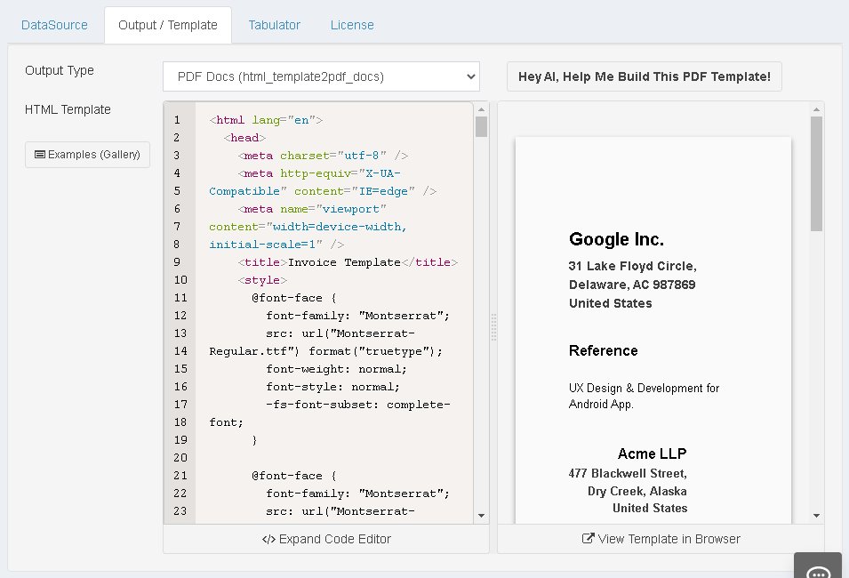
Task: Click the preview pane vertical scrollbar thumb
Action: [816, 173]
